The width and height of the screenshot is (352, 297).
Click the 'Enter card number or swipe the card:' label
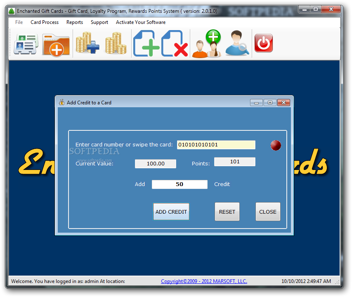click(124, 145)
